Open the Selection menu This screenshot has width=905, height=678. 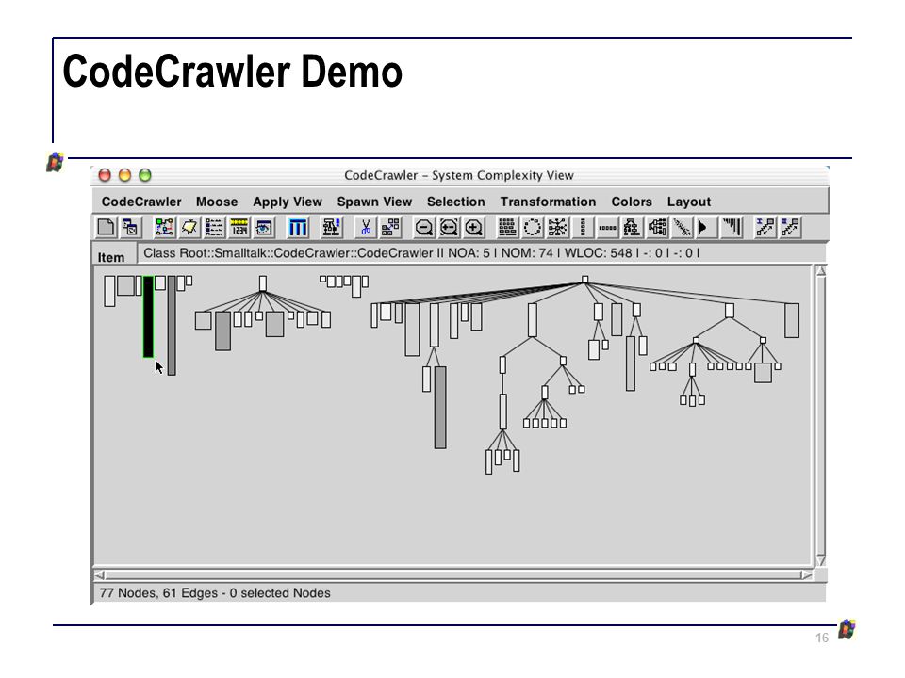pyautogui.click(x=456, y=202)
